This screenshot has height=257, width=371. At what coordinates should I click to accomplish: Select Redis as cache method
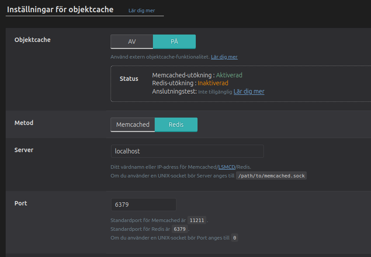click(x=176, y=125)
